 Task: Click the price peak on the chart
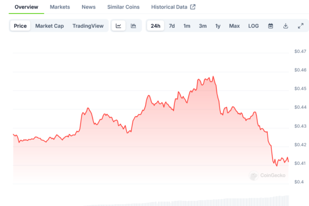(x=214, y=76)
